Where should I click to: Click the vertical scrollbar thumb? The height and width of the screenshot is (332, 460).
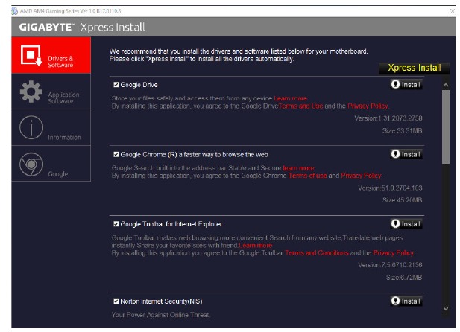click(446, 127)
